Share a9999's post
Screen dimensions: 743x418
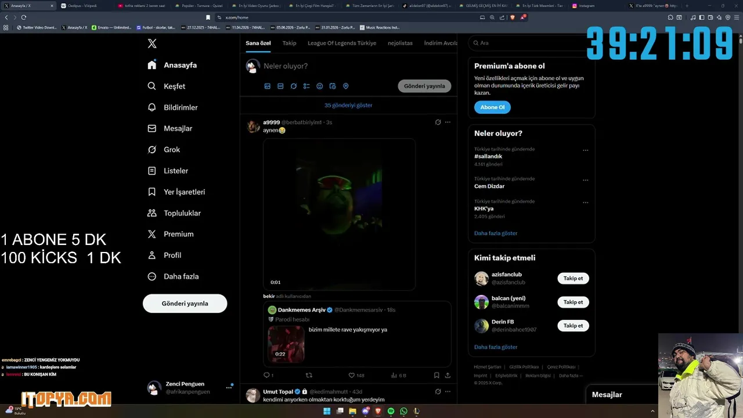448,375
